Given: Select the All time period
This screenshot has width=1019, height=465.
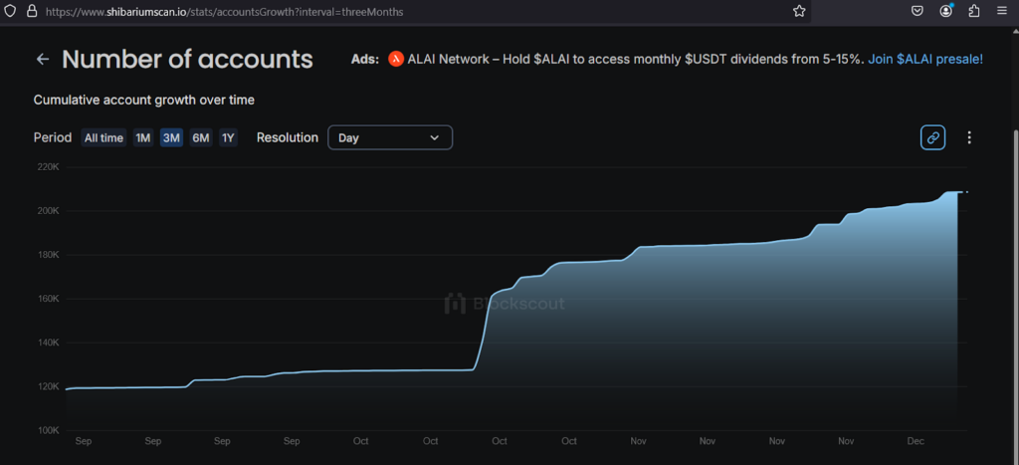Looking at the screenshot, I should point(103,137).
